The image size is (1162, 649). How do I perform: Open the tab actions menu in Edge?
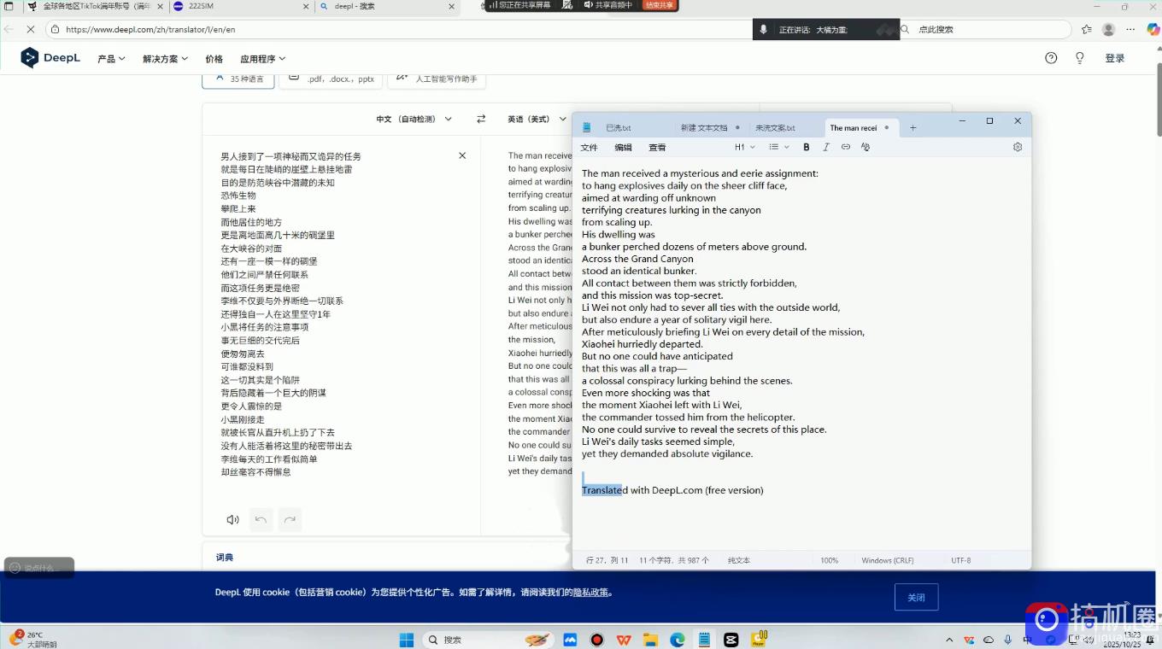(9, 6)
